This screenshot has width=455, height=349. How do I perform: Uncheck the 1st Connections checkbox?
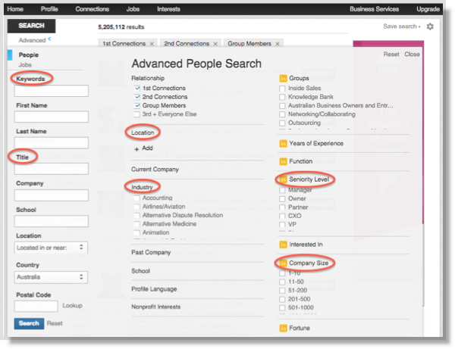pyautogui.click(x=136, y=89)
